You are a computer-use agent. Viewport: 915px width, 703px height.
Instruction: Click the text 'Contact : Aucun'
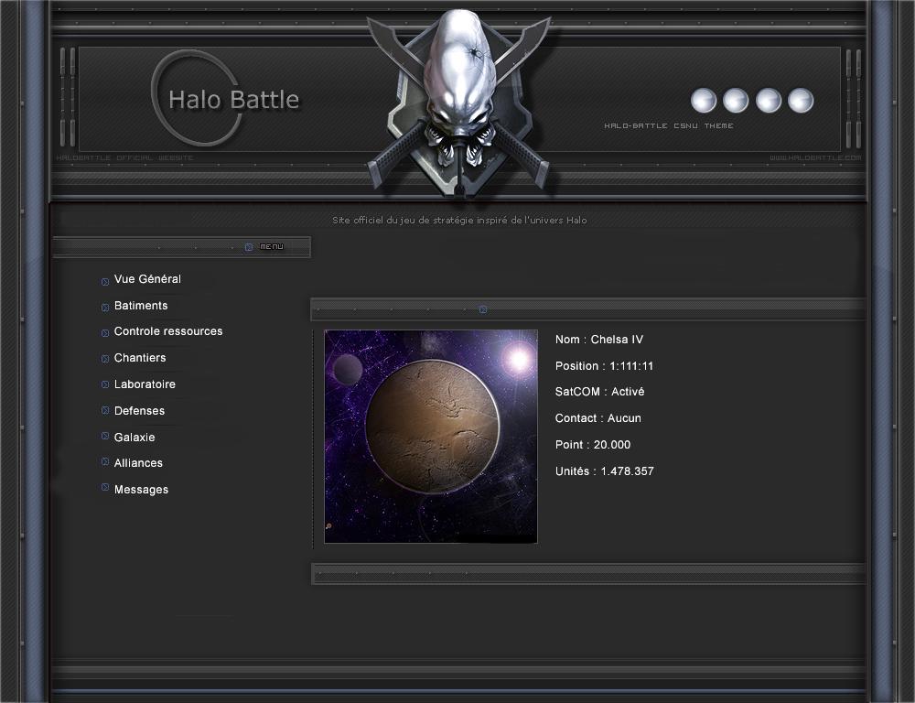pos(598,418)
